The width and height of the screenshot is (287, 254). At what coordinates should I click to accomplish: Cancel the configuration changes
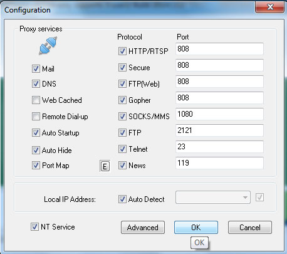pyautogui.click(x=250, y=227)
